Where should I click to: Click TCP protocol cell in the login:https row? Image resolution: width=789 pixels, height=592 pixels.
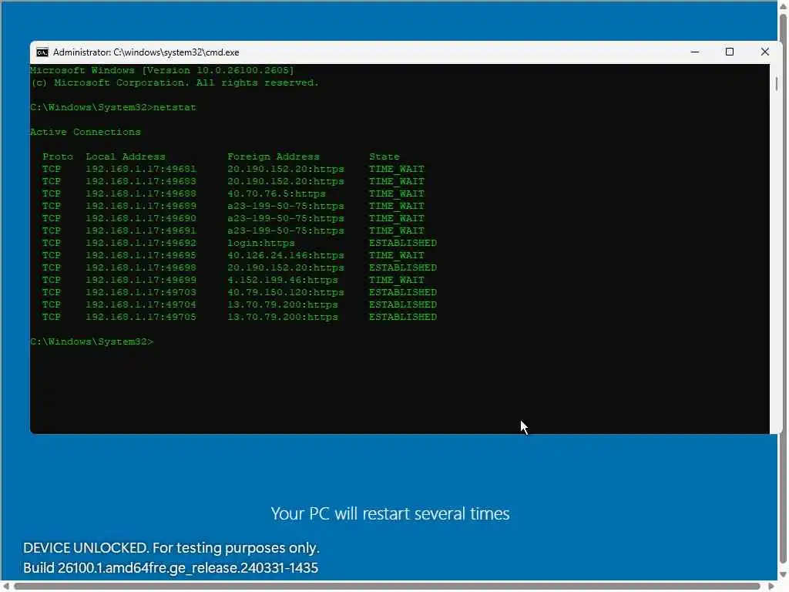click(52, 243)
